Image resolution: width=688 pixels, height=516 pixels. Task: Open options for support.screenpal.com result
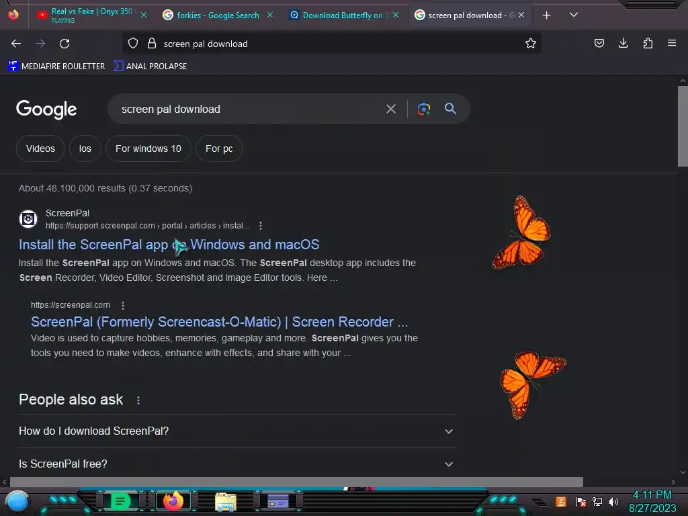(x=261, y=226)
